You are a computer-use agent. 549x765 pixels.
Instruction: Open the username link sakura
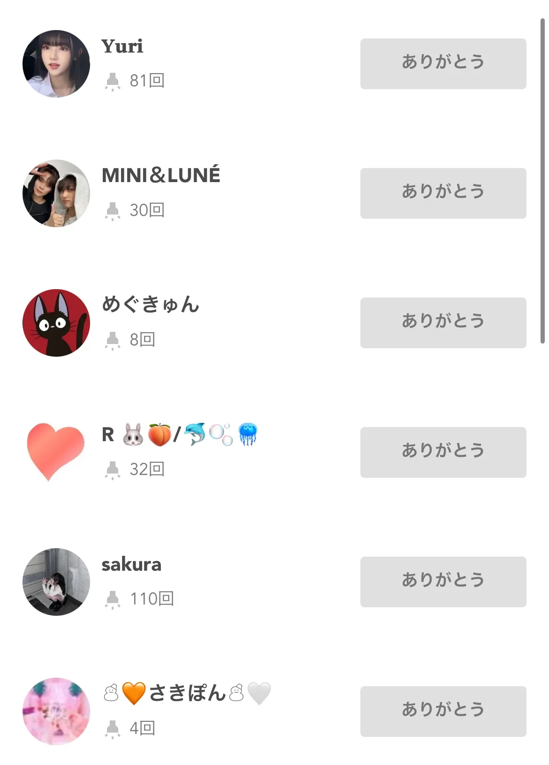[x=131, y=565]
